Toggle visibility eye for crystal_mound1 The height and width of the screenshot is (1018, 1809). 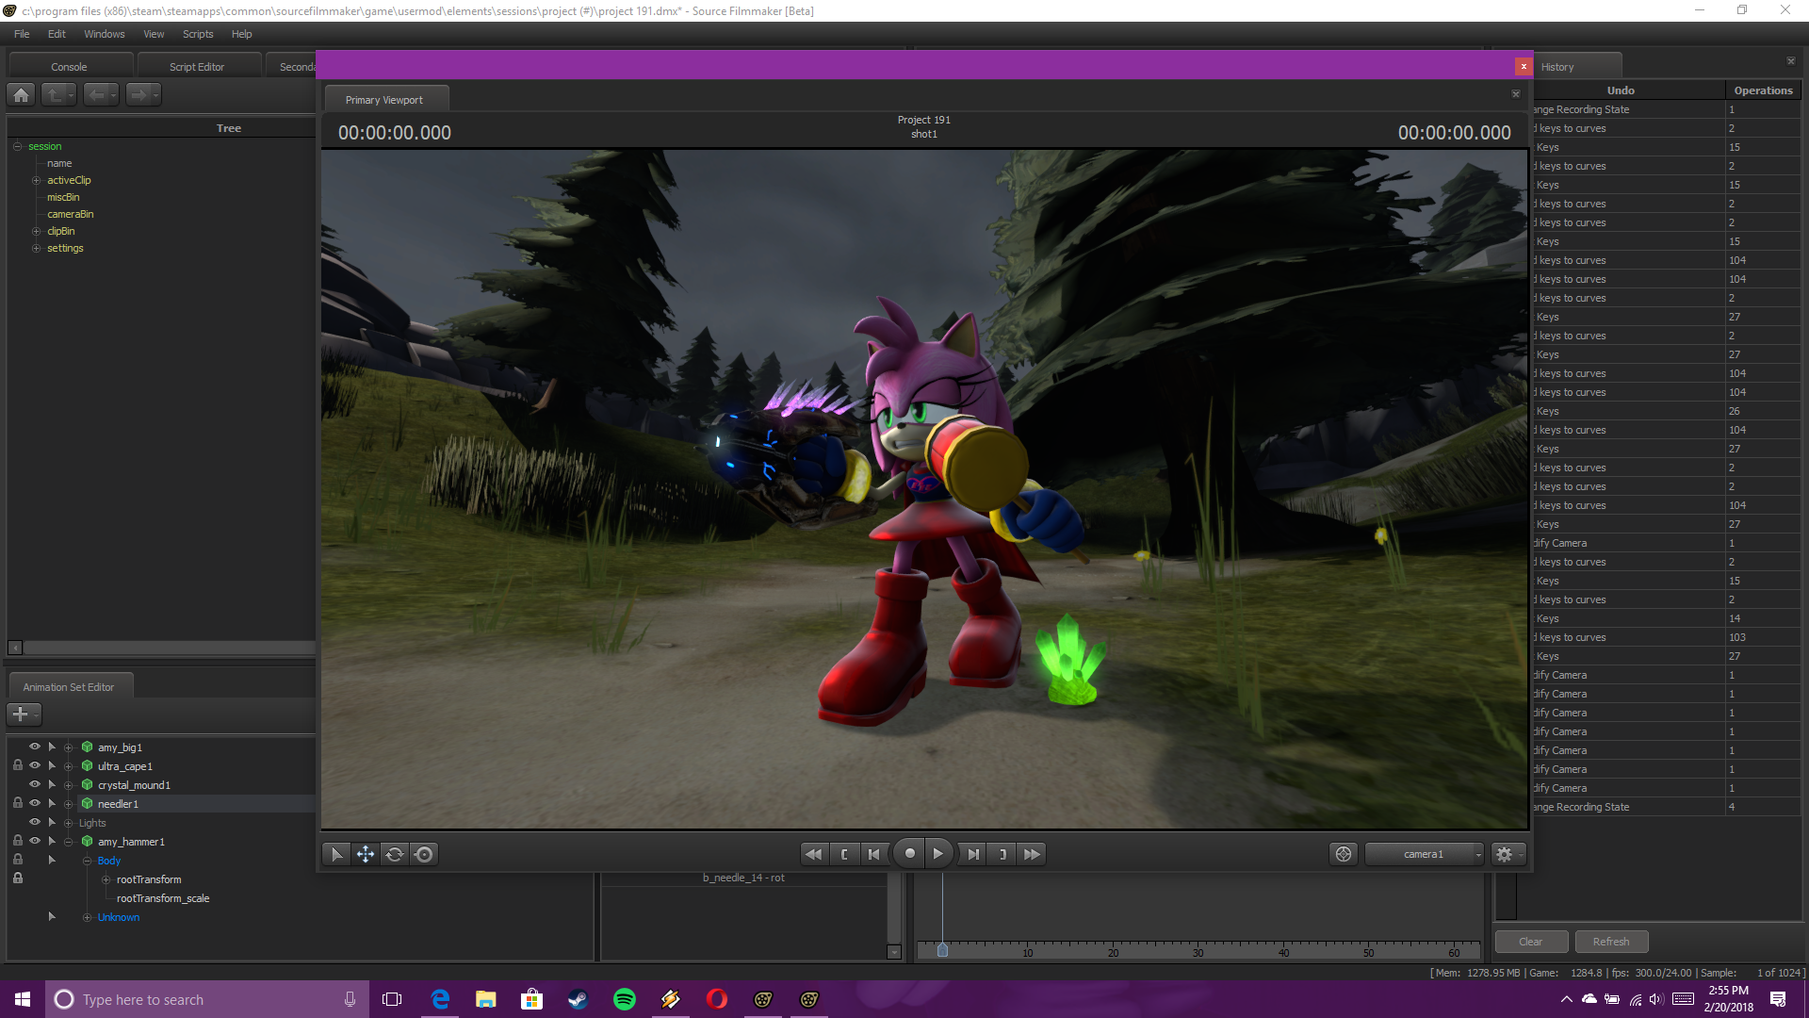click(x=35, y=784)
